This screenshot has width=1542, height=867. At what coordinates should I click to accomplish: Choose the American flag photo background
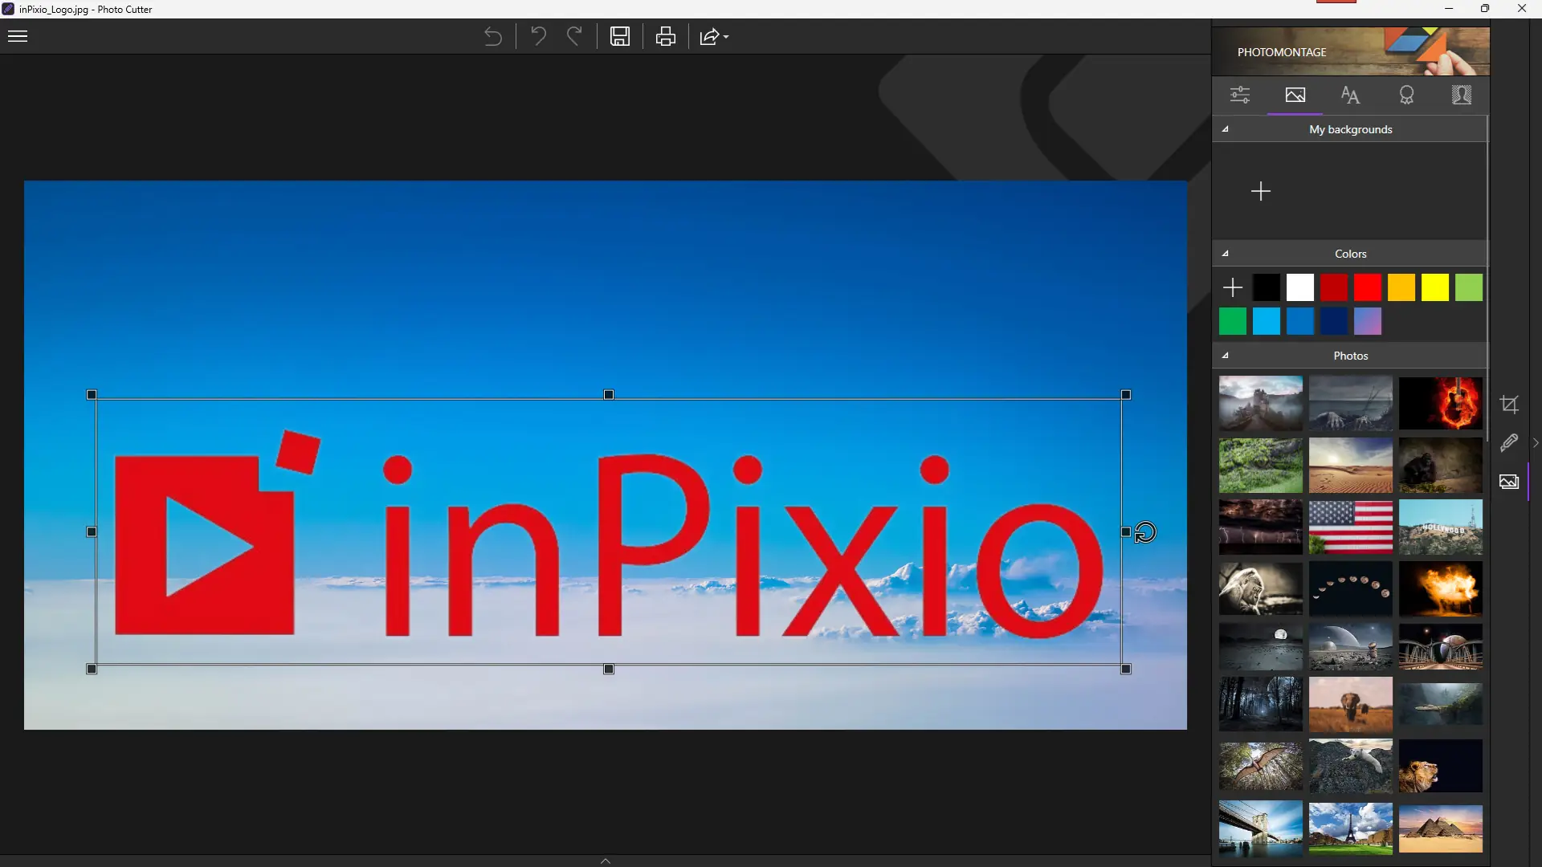(x=1350, y=527)
